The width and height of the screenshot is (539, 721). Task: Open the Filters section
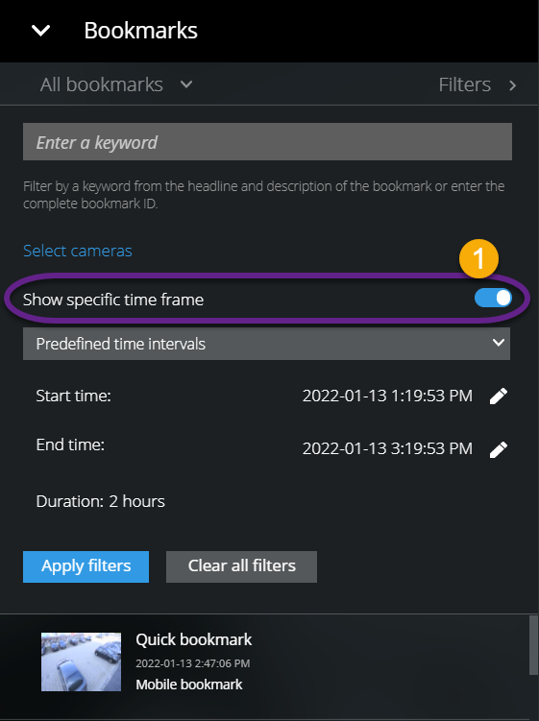pyautogui.click(x=464, y=84)
